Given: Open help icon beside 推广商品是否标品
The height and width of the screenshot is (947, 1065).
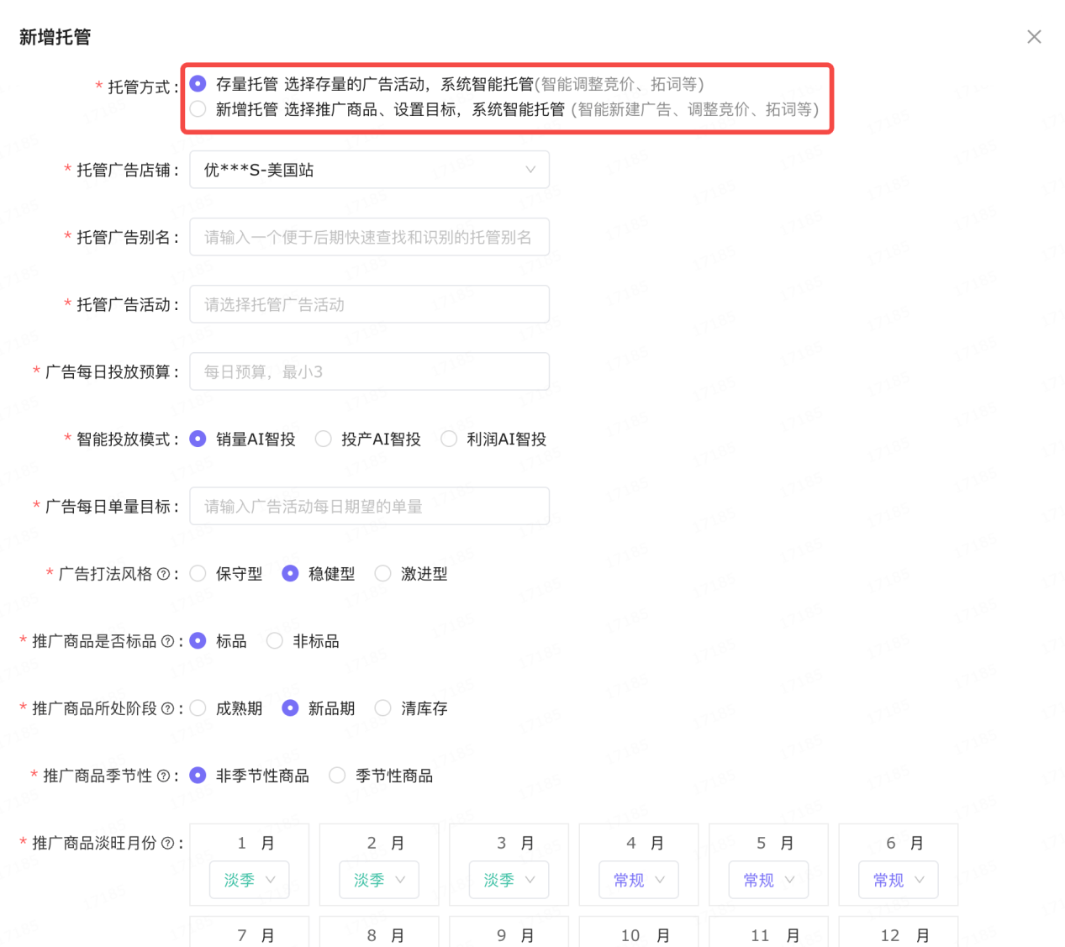Looking at the screenshot, I should tap(168, 641).
